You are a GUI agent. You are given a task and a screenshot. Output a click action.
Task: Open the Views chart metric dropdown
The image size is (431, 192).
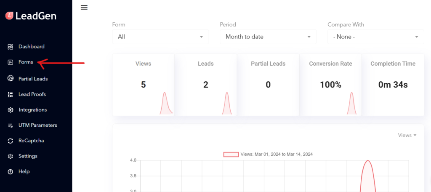click(407, 135)
